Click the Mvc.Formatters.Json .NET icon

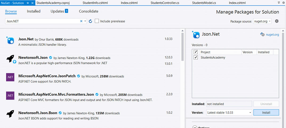tap(10, 95)
